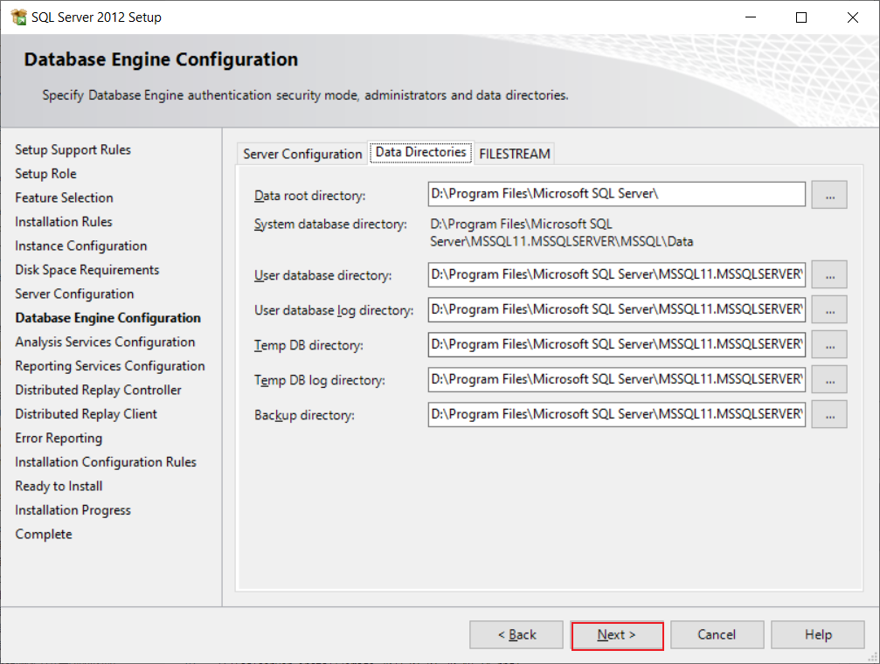Select the Installation Configuration Rules step
Image resolution: width=880 pixels, height=664 pixels.
tap(106, 462)
